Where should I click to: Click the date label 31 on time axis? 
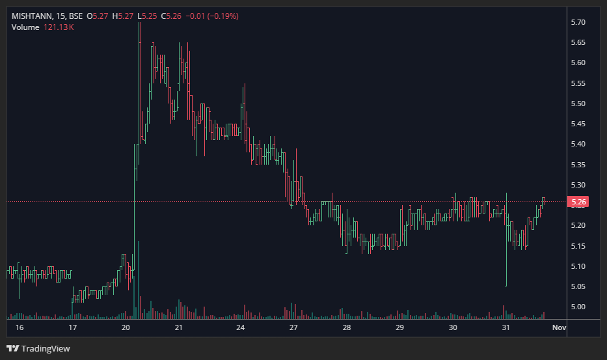coord(506,327)
